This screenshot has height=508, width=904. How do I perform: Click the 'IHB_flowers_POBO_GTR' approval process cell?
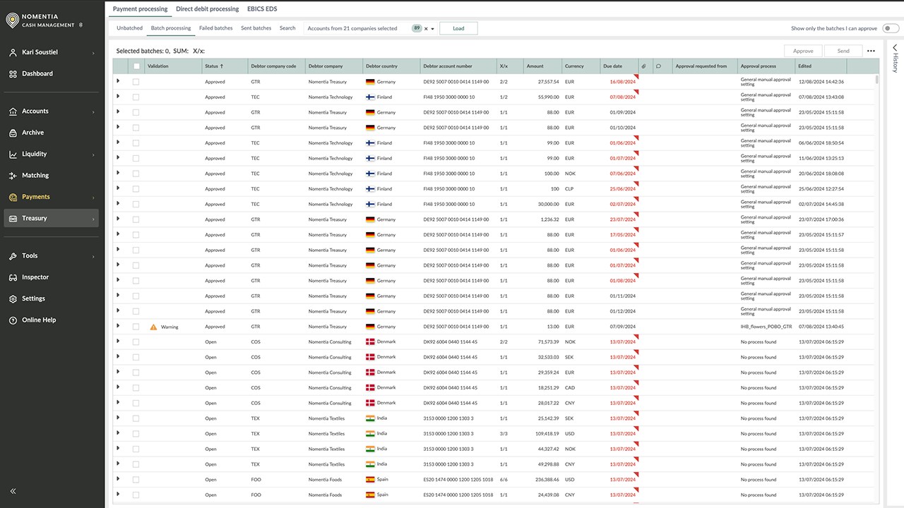click(766, 327)
